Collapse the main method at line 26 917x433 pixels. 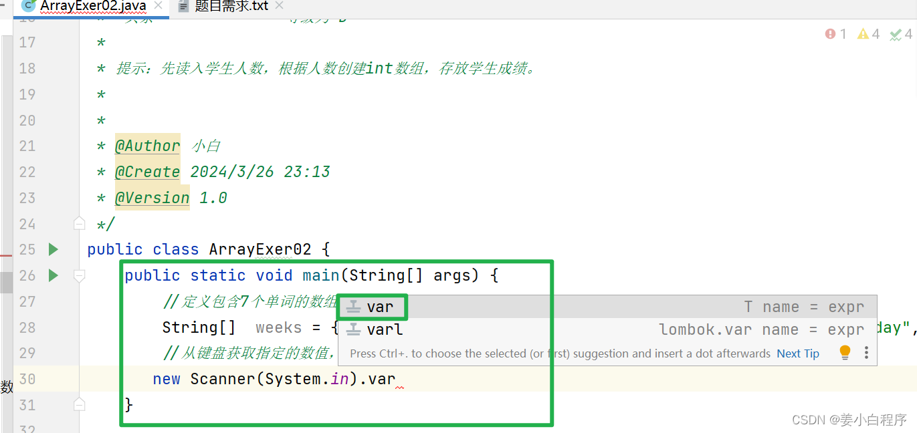pyautogui.click(x=80, y=275)
